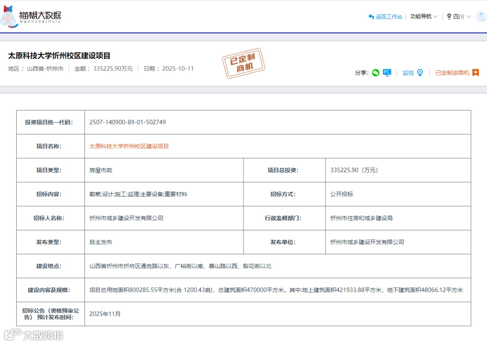Expand the 功能导航 dropdown
Image resolution: width=487 pixels, height=344 pixels.
tap(424, 16)
